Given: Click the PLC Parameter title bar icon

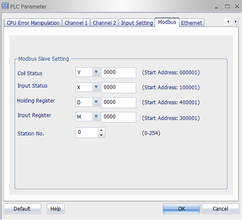Looking at the screenshot, I should (5, 6).
